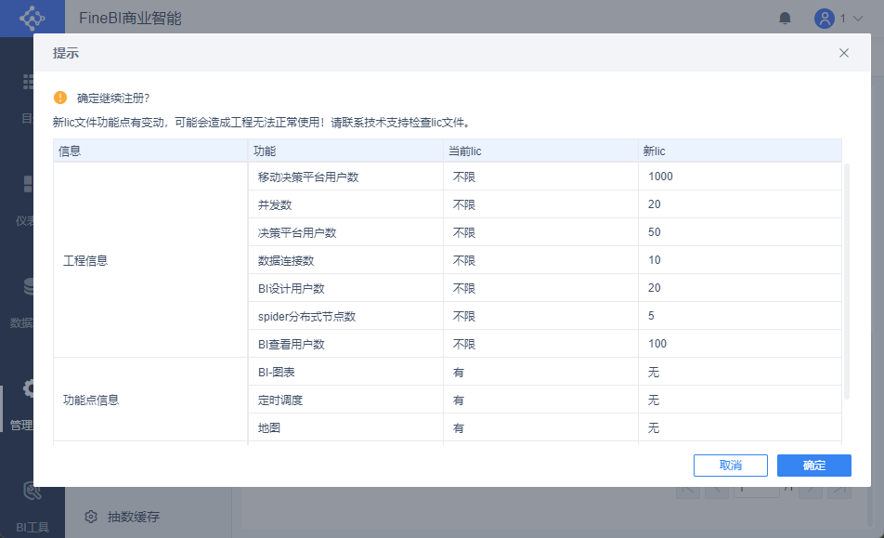The image size is (884, 538).
Task: Open the notification bell
Action: 786,18
